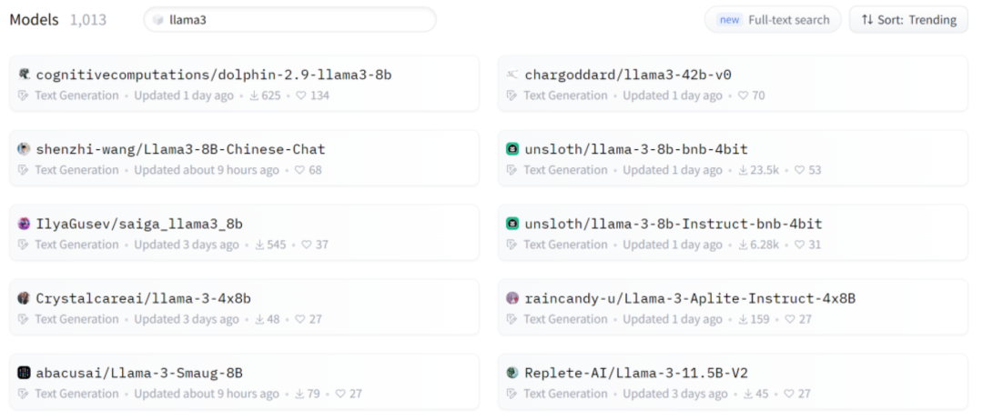Click 'Updated 1 day ago' under Llama-3-Aplite-Instruct-4x8B
The height and width of the screenshot is (420, 983).
673,319
